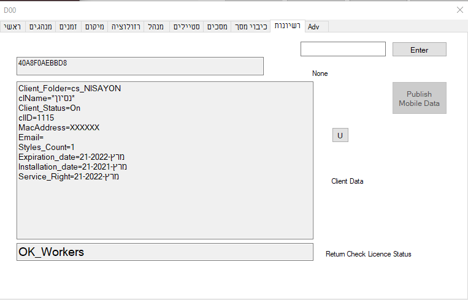Switch to the כיבוי מסך tab
468x300 pixels.
click(x=251, y=27)
